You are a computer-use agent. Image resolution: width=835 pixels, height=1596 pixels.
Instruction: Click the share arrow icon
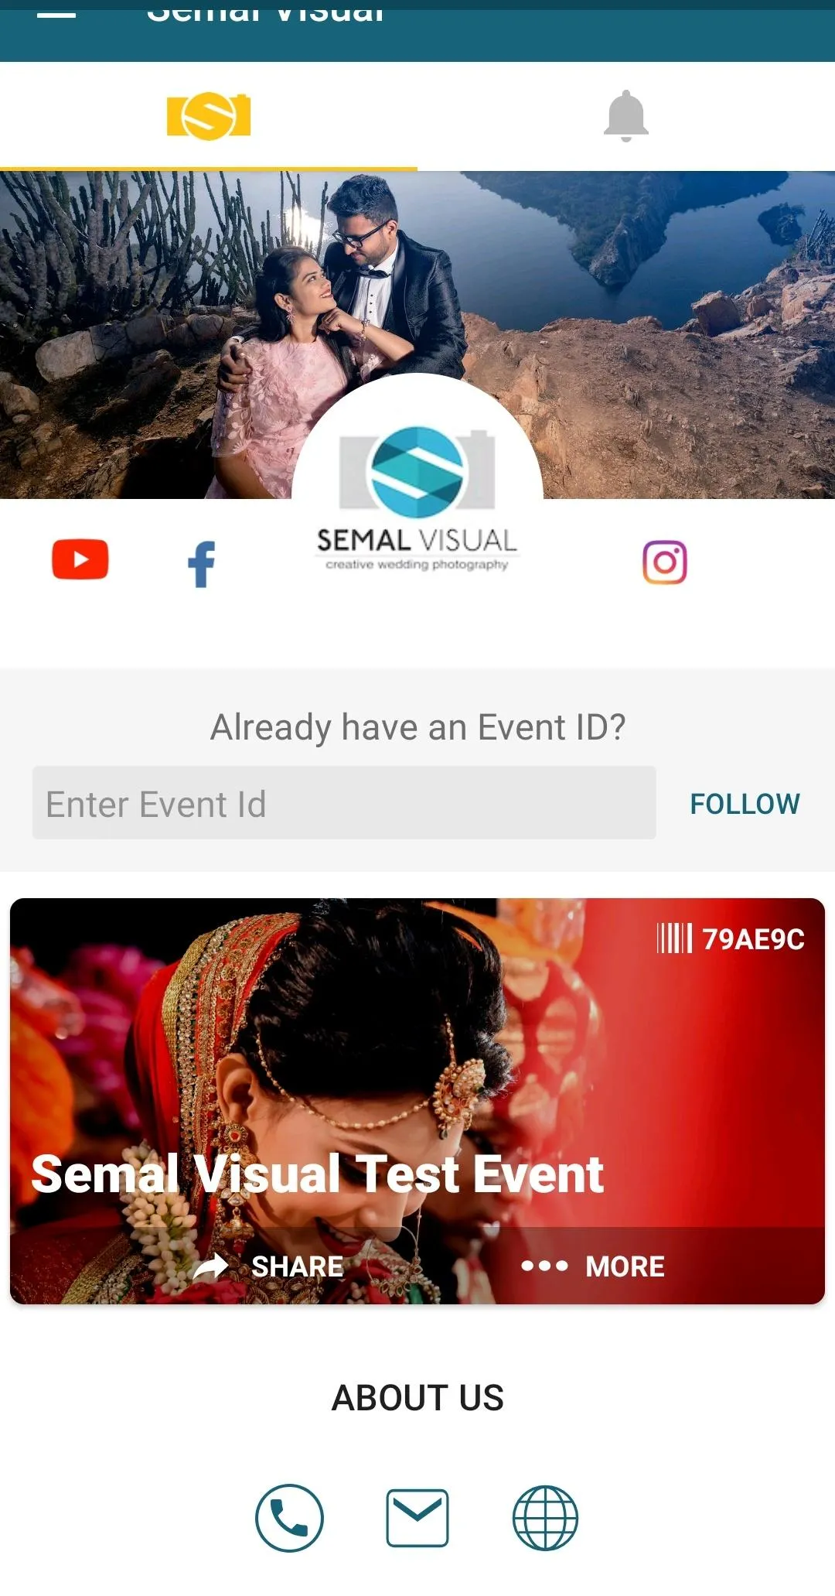pyautogui.click(x=211, y=1266)
